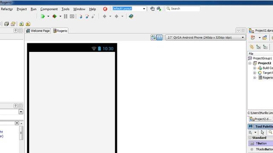
Task: Select the Project2.d... bottom tab
Action: coord(260,119)
